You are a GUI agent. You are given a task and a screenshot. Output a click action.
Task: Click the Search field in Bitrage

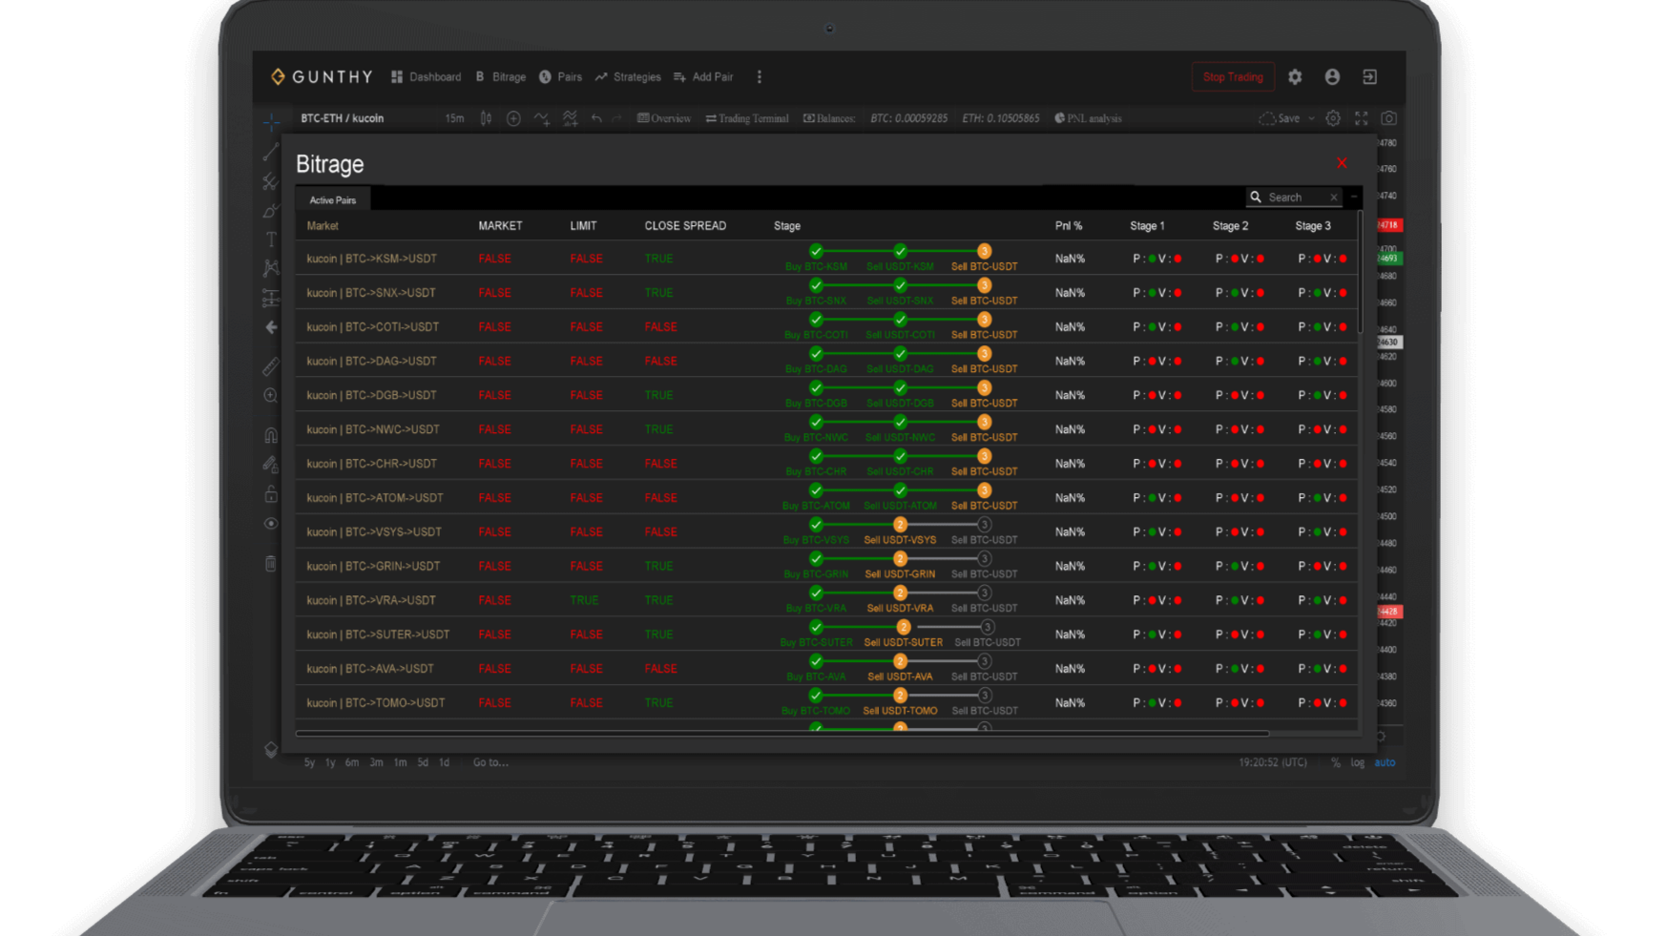coord(1293,198)
